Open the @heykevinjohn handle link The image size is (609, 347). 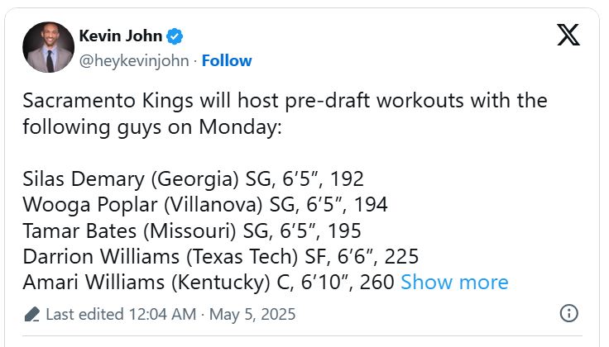click(x=135, y=61)
